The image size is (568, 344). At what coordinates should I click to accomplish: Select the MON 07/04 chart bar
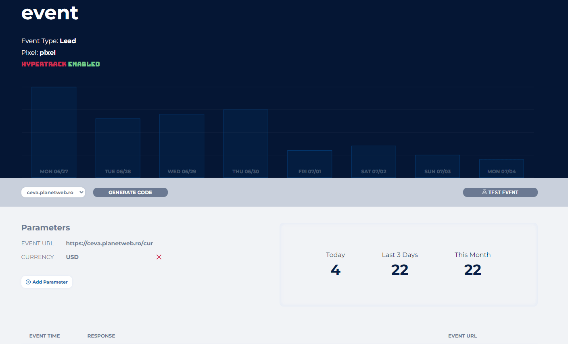501,168
